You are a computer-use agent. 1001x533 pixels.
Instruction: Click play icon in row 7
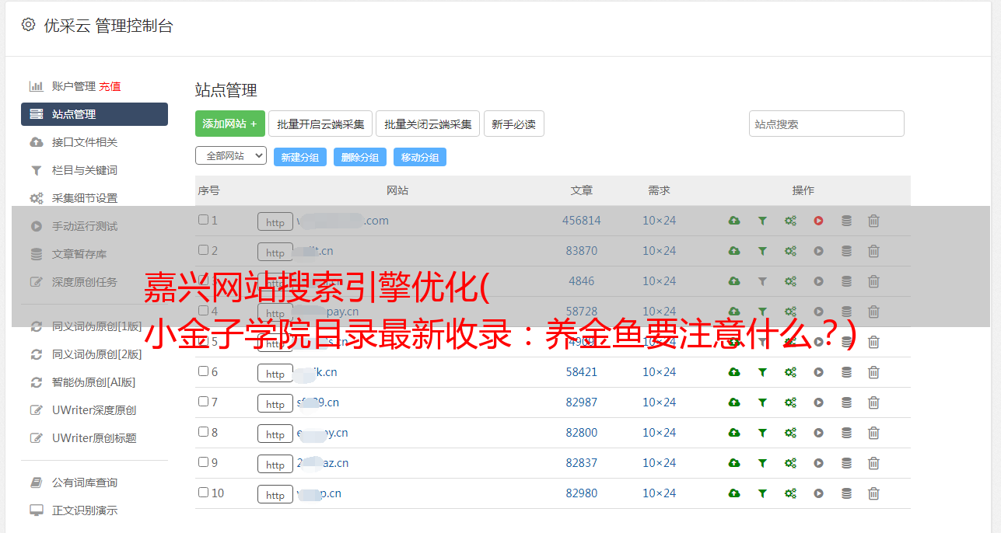pyautogui.click(x=818, y=402)
